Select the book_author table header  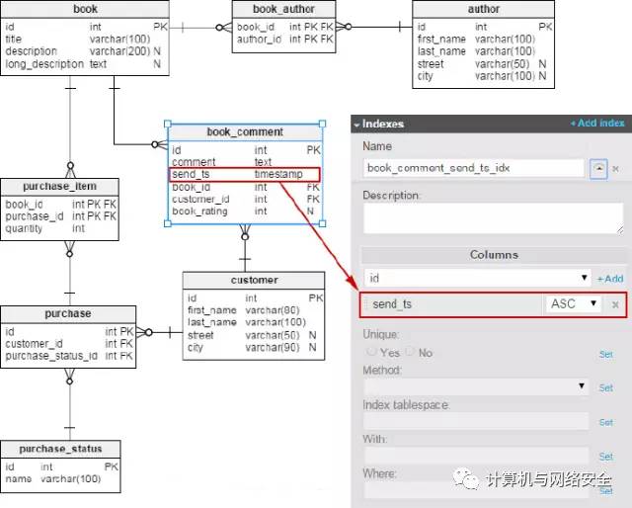(283, 9)
